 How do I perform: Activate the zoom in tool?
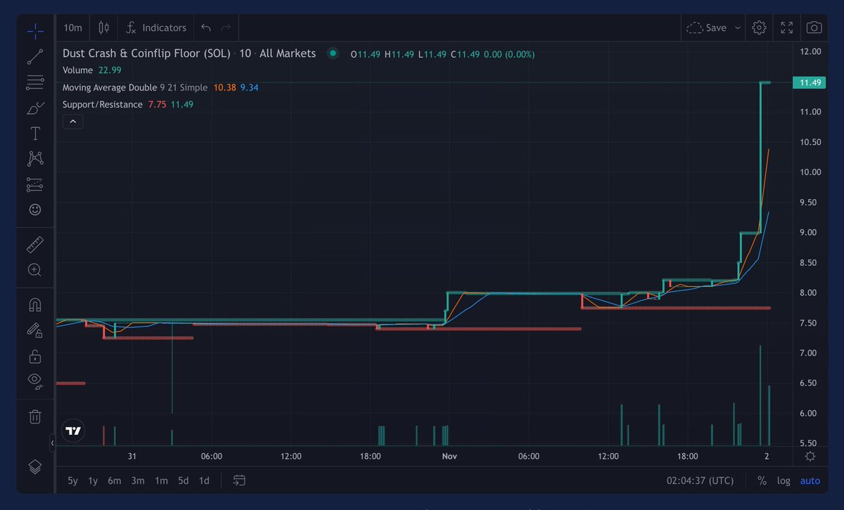(35, 270)
